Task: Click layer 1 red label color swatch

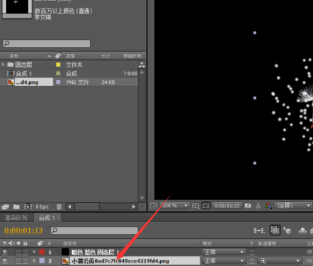Action: tap(42, 252)
